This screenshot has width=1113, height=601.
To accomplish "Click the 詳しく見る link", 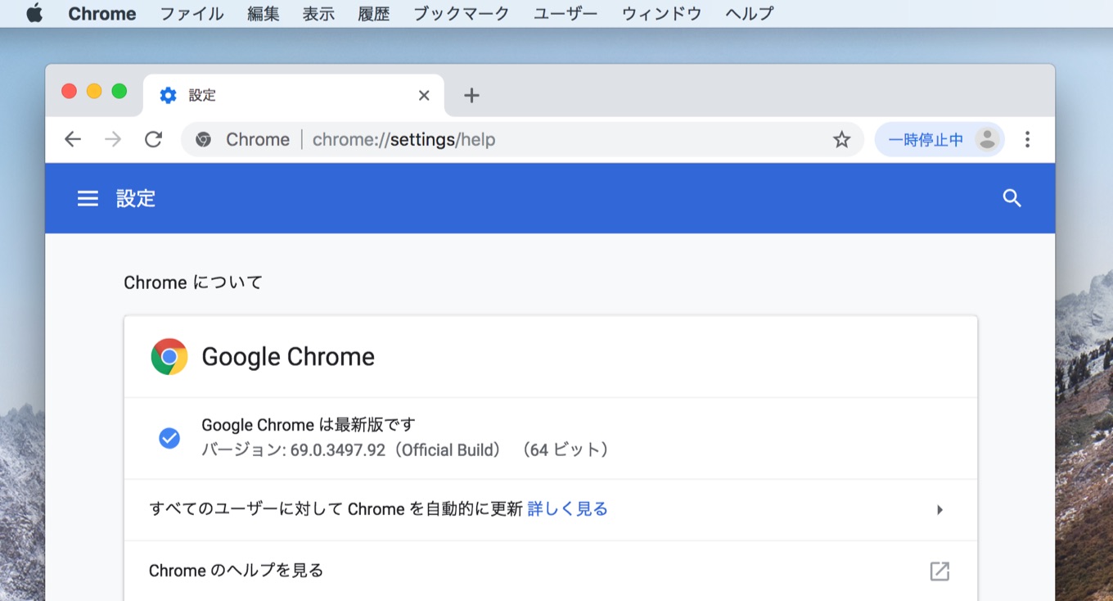I will 567,509.
